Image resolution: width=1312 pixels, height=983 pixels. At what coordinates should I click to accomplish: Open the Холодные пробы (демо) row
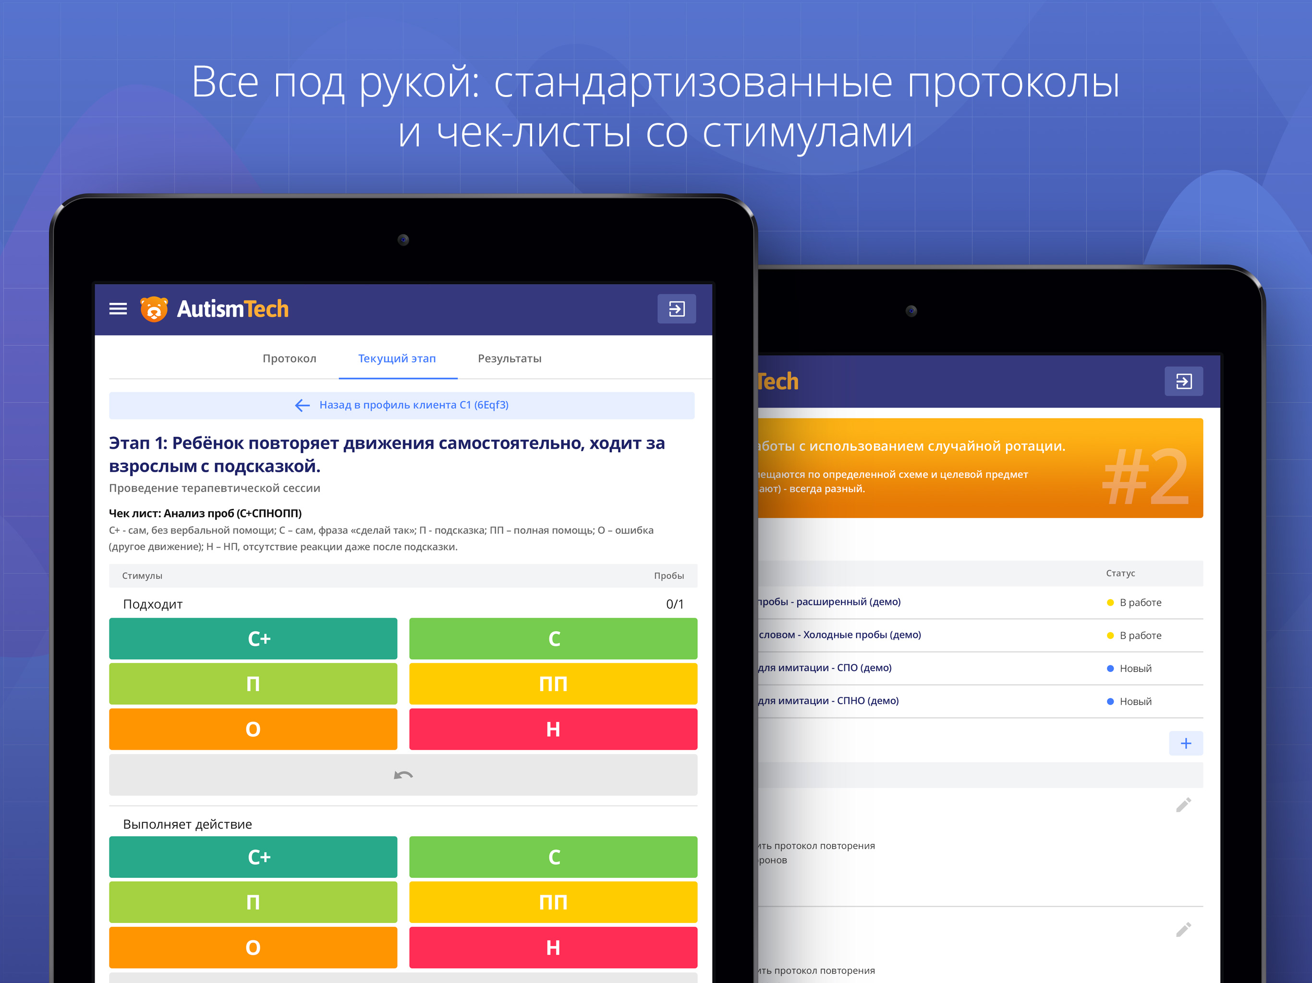pyautogui.click(x=981, y=635)
